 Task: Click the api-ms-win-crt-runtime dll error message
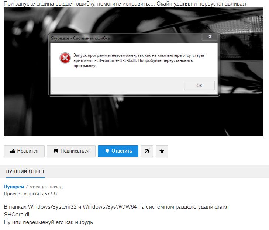coord(139,60)
